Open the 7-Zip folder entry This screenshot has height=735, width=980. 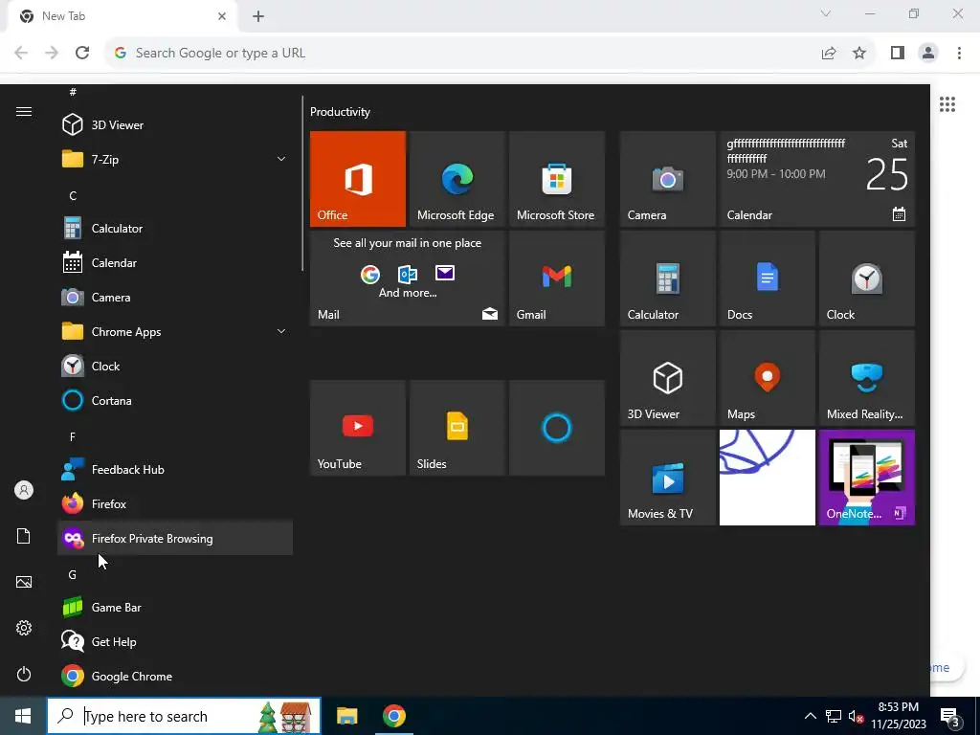point(175,160)
